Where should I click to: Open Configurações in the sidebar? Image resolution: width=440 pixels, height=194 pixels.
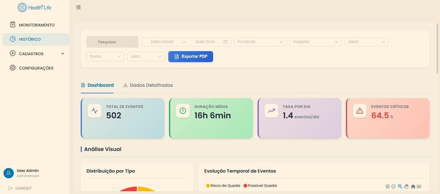pos(36,68)
